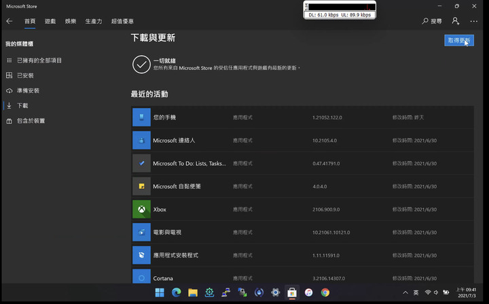
Task: Click the 一切就緒 checkmark circle
Action: [x=141, y=65]
